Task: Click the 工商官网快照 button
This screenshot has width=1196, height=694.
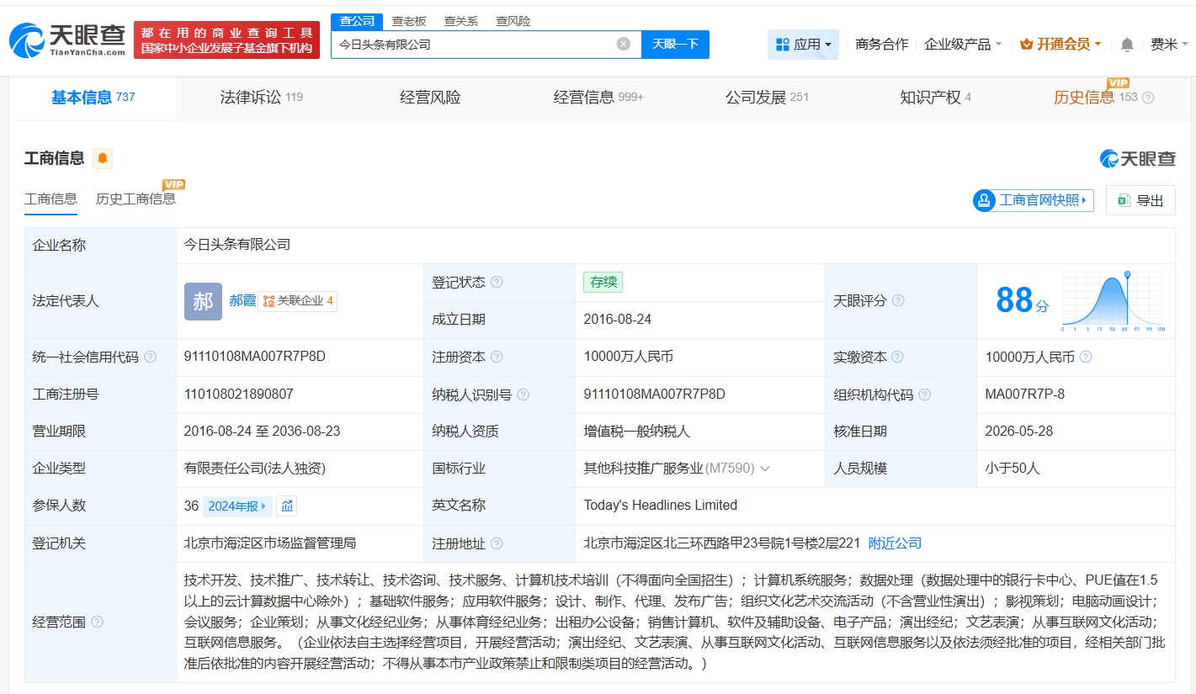Action: [1033, 200]
